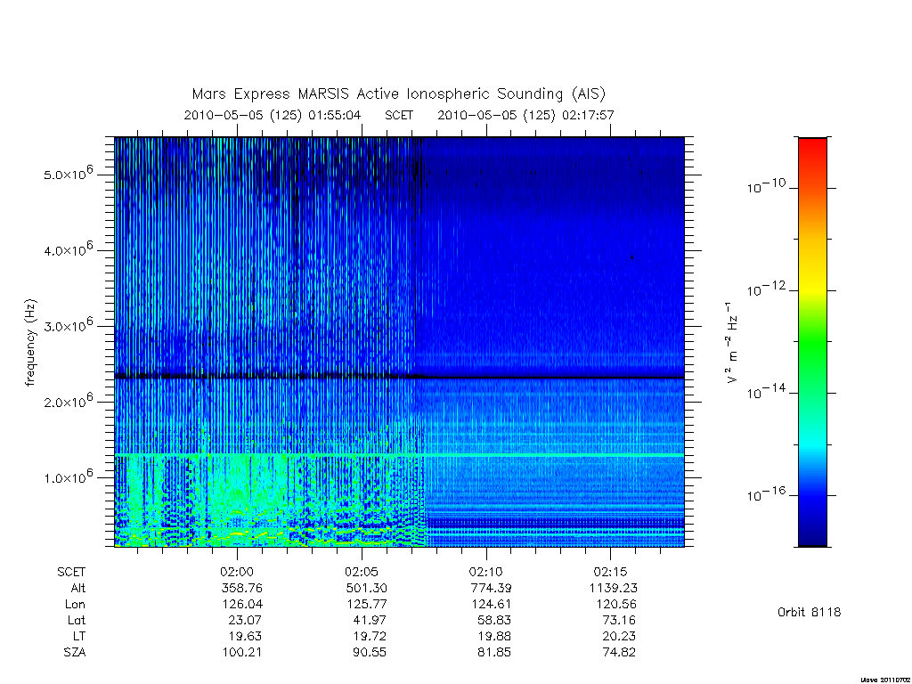Click the 2.0×10⁶ frequency tick label
The height and width of the screenshot is (684, 912).
(x=68, y=402)
